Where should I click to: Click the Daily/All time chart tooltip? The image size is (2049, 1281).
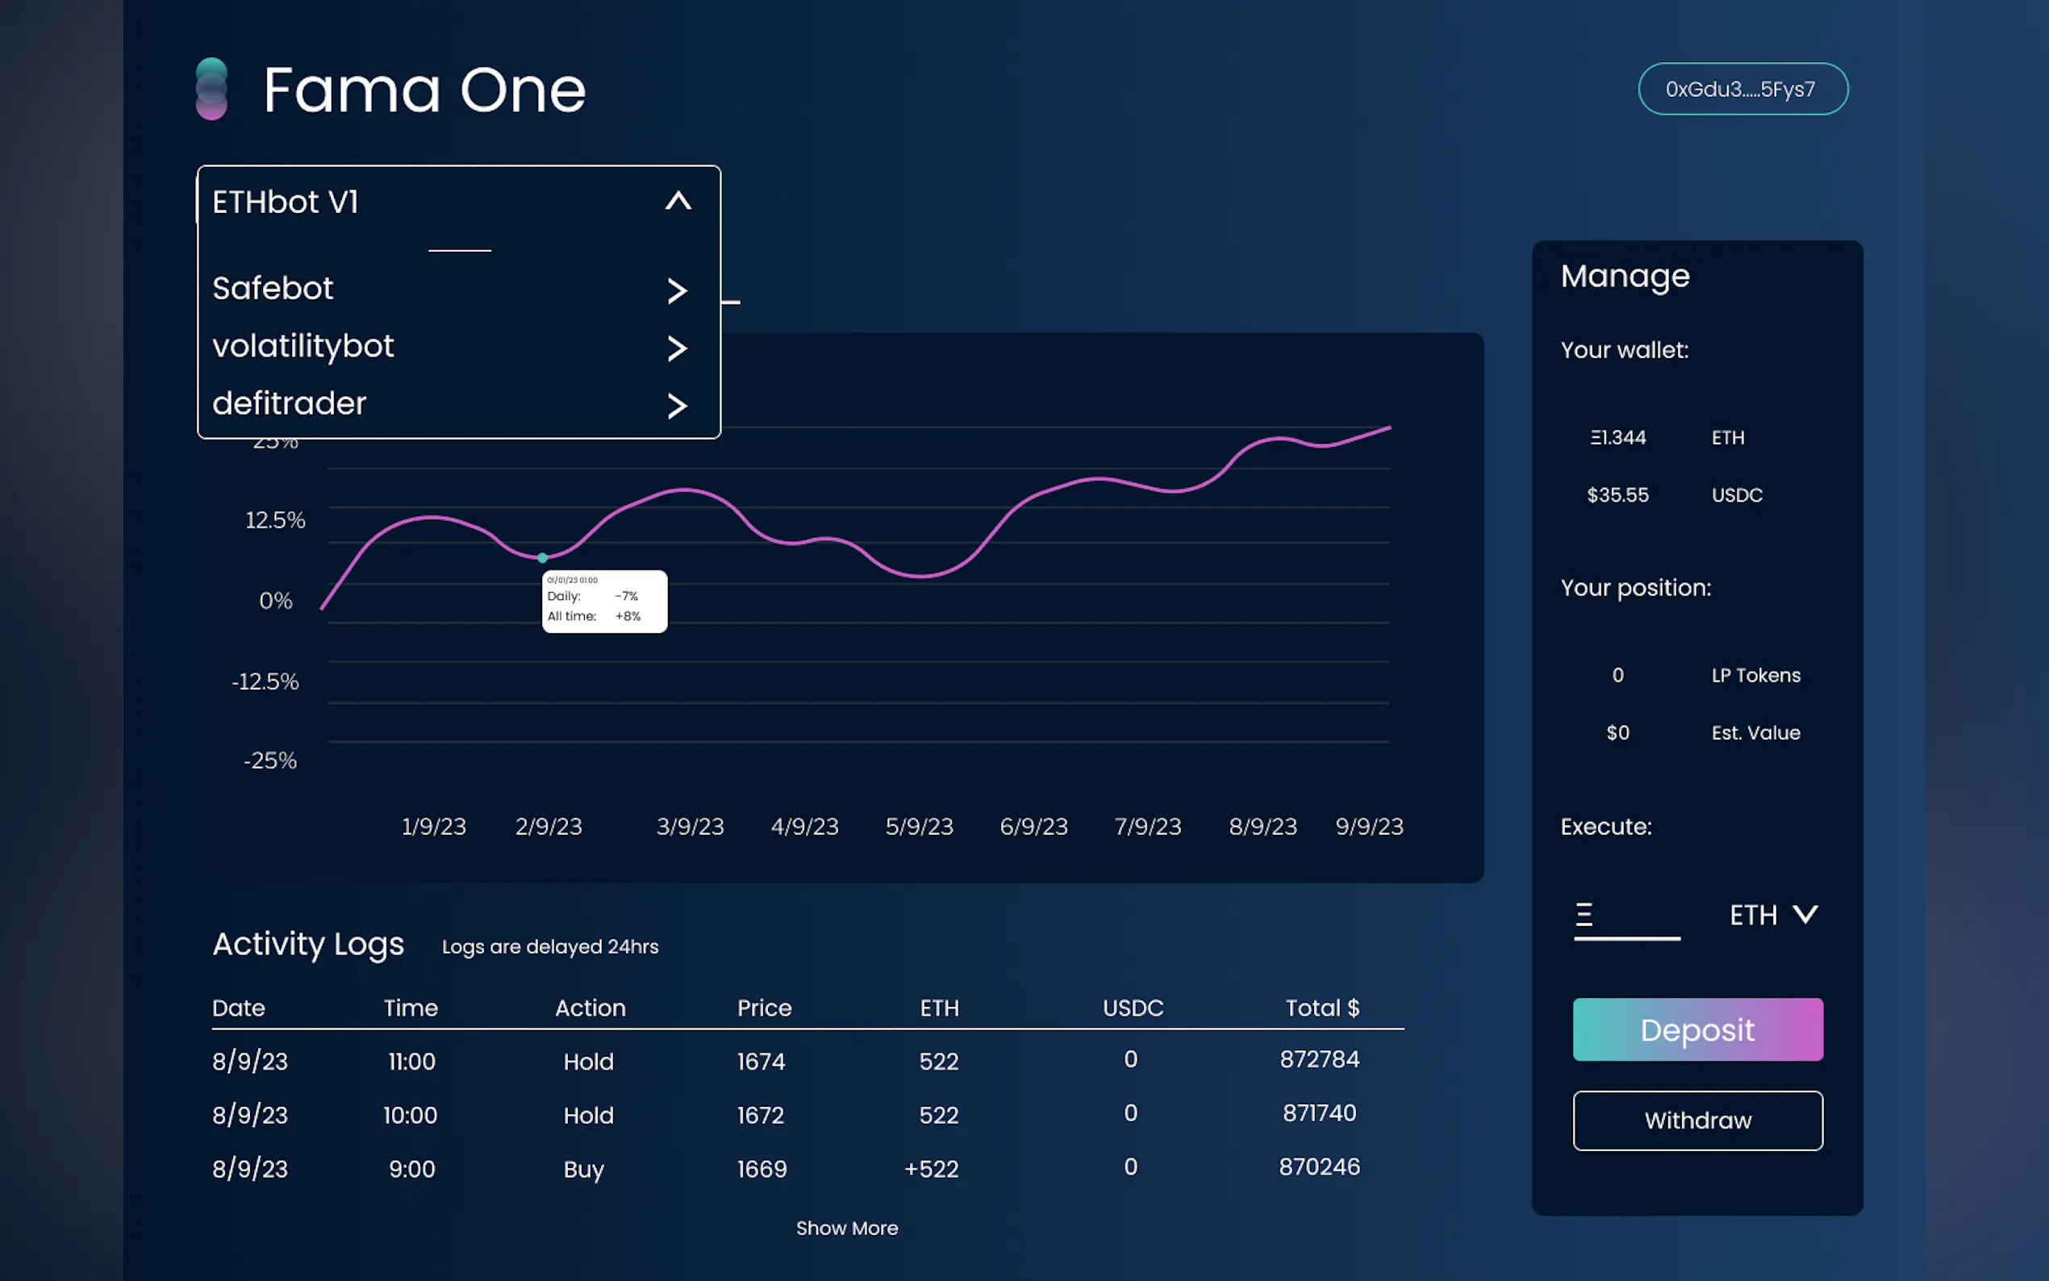604,602
